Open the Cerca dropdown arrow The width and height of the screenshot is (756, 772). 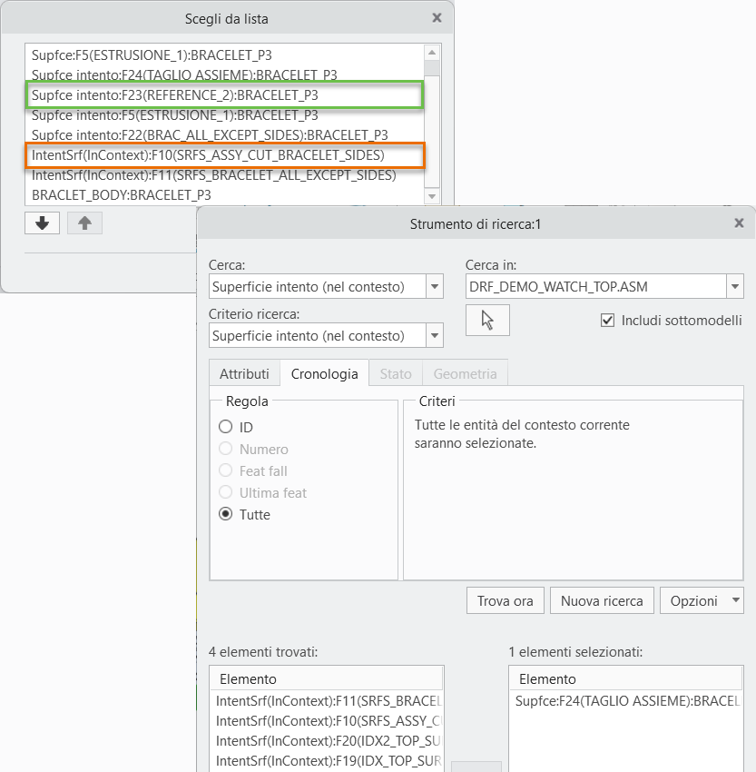[435, 286]
